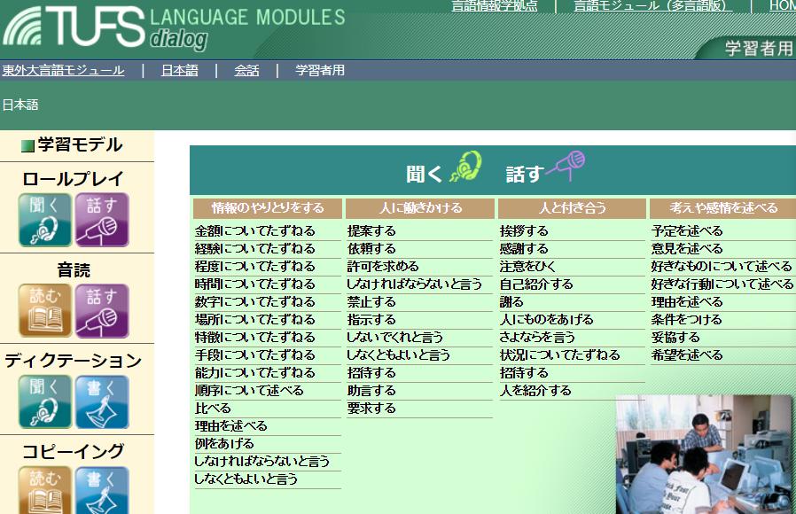The image size is (796, 514).
Task: Open the 提案する lesson link
Action: coord(372,230)
